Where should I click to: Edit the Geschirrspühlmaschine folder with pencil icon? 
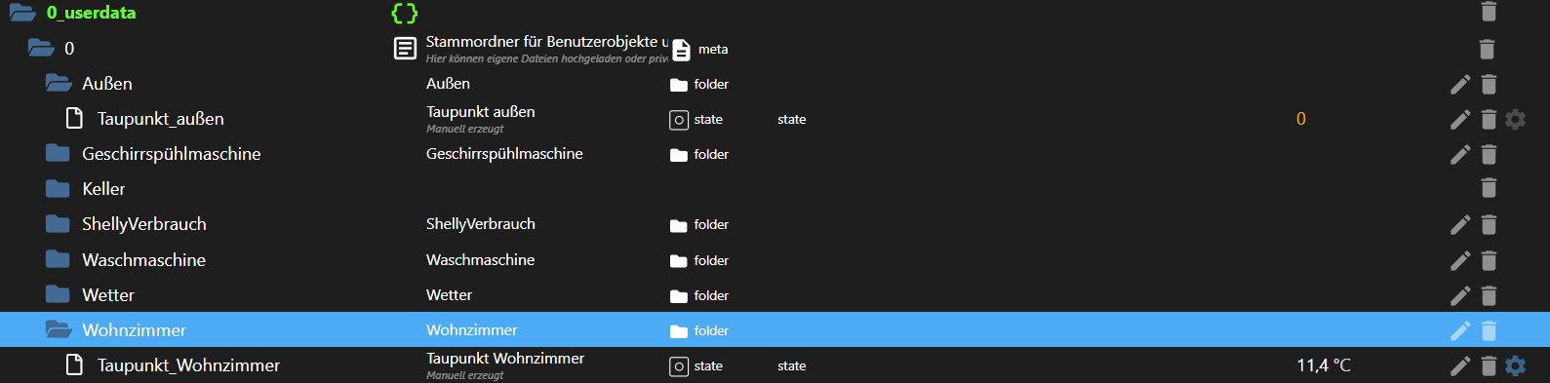coord(1460,155)
